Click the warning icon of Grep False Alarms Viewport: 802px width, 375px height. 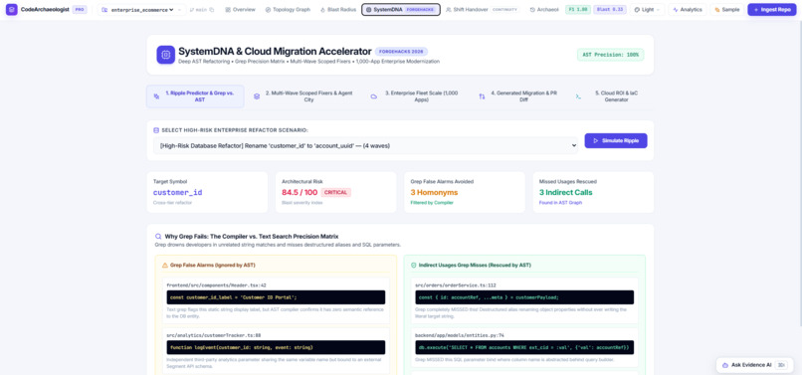point(165,265)
